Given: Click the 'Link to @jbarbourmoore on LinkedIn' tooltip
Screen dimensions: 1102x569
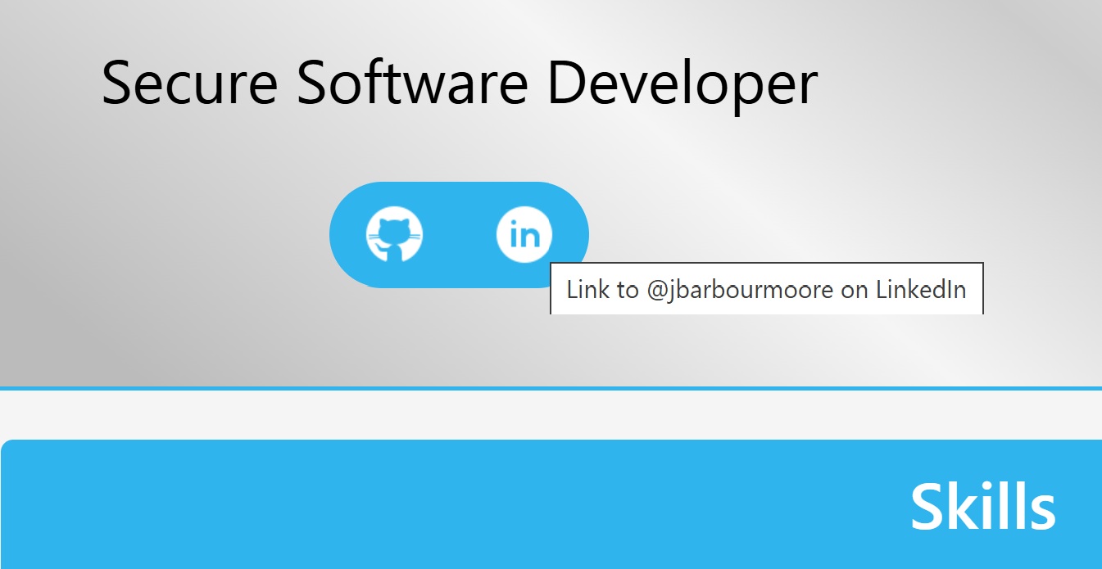Looking at the screenshot, I should [x=765, y=289].
